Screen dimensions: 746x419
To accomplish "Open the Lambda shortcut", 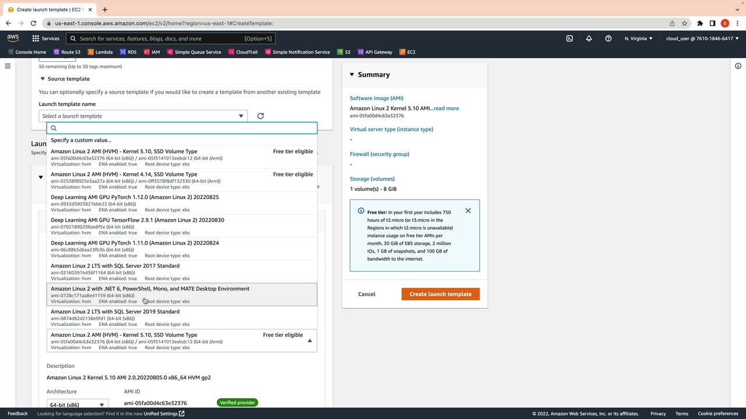I will click(100, 52).
